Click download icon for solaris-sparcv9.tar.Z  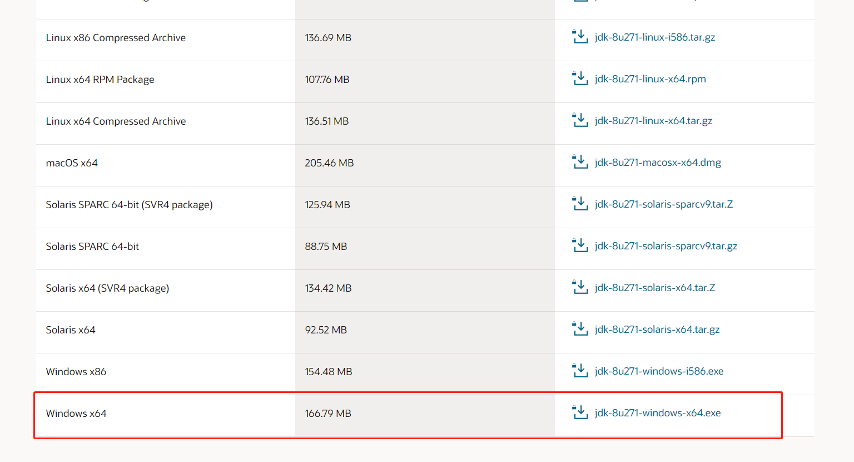pyautogui.click(x=580, y=204)
